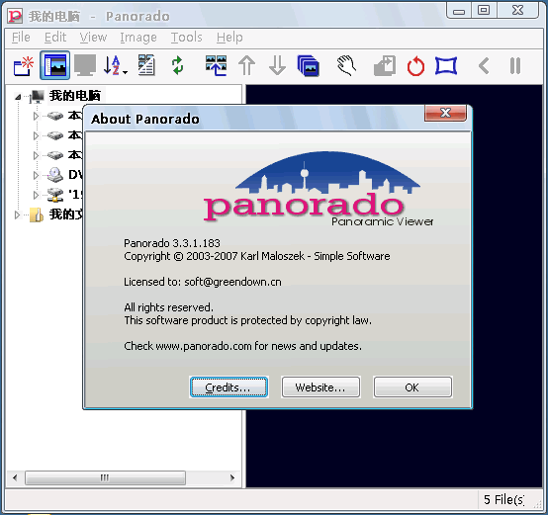Maximize the Panorado main window

click(x=484, y=11)
